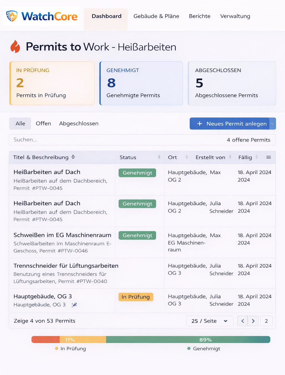Expand the dropdown arrow next to Neues Permit anlegen
This screenshot has width=285, height=375.
(272, 124)
